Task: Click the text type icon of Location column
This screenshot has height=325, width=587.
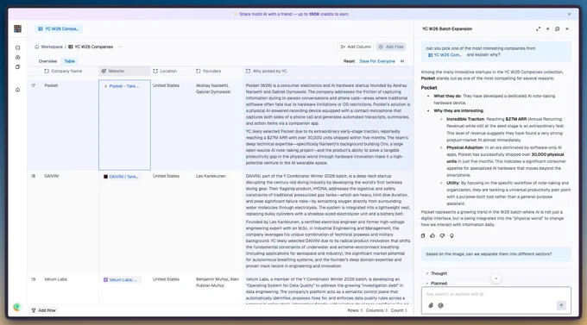Action: (155, 71)
